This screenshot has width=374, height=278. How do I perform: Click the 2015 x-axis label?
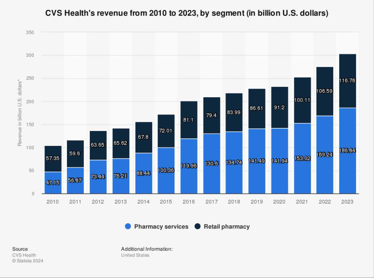(x=166, y=202)
